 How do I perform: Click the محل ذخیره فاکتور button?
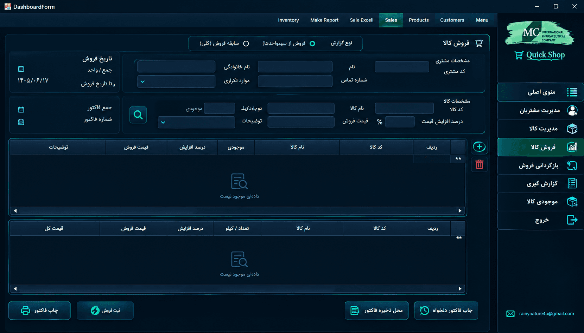pyautogui.click(x=376, y=311)
